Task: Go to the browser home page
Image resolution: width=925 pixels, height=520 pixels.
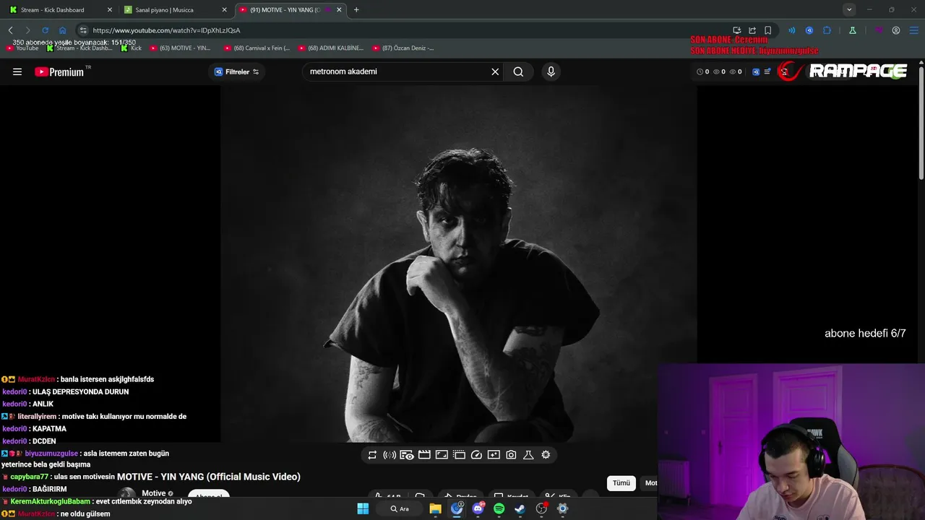Action: tap(62, 30)
